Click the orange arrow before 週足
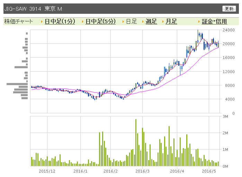Image resolution: width=242 pixels, height=177 pixels. [x=143, y=22]
